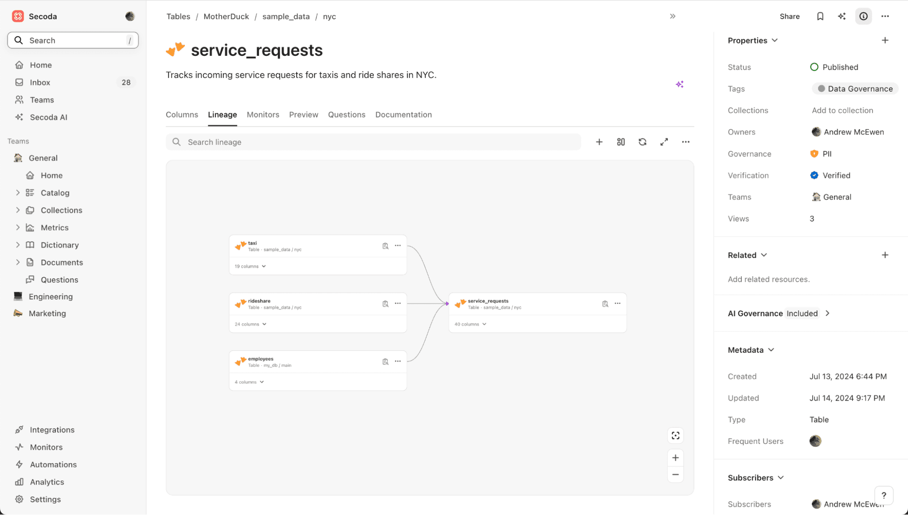
Task: Open taxi node more options
Action: [x=398, y=245]
